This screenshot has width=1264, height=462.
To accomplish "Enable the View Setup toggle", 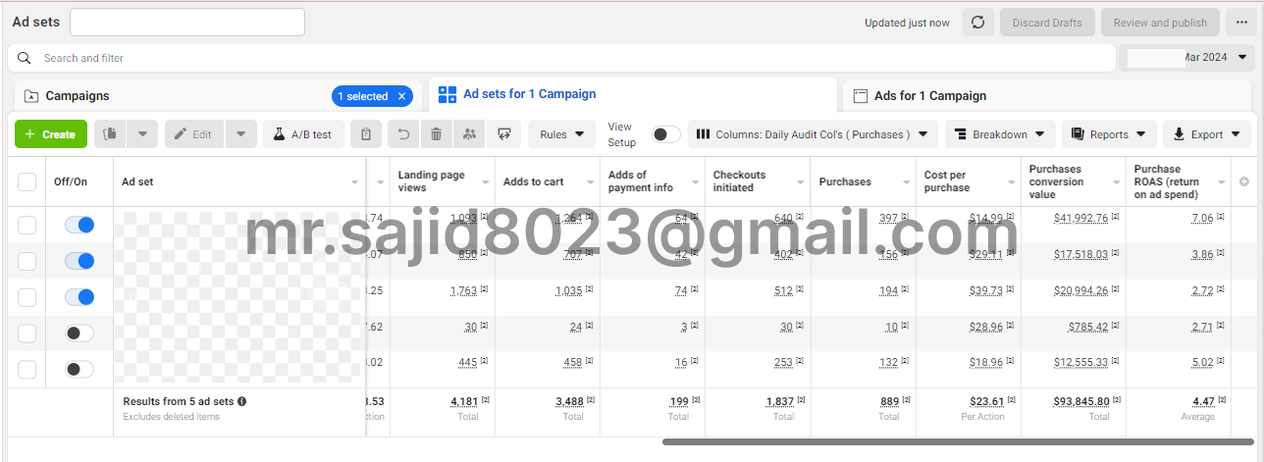I will (665, 134).
